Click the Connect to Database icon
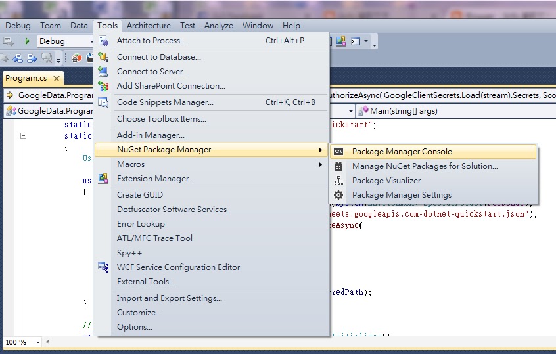The height and width of the screenshot is (354, 556). click(x=103, y=56)
